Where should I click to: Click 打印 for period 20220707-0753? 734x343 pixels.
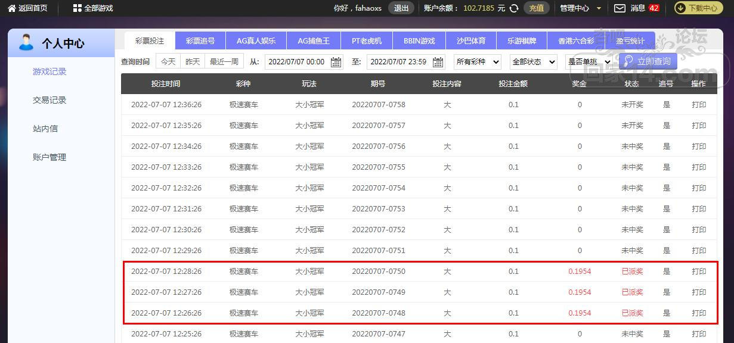pyautogui.click(x=699, y=209)
